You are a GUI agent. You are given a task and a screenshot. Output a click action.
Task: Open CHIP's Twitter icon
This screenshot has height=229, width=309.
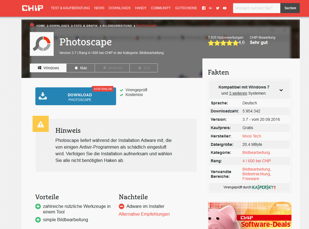click(218, 8)
